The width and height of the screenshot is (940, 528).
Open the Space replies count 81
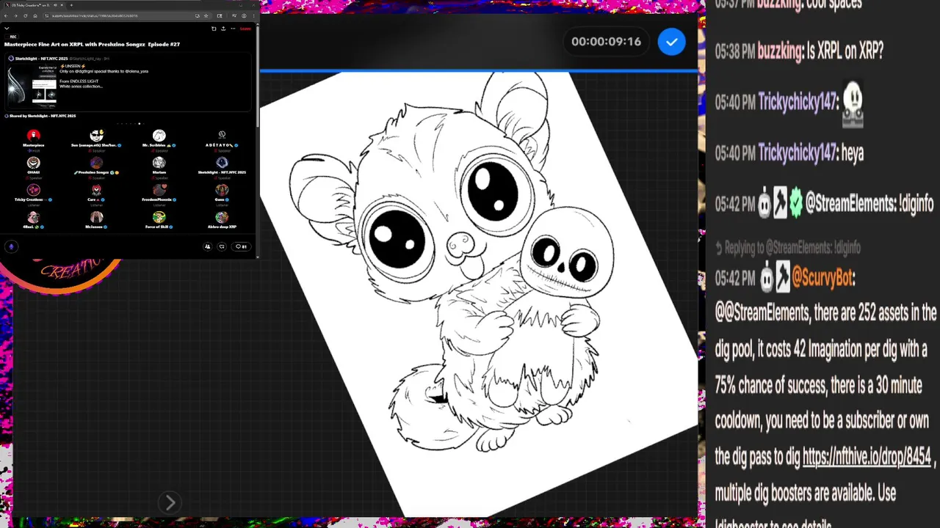[x=241, y=247]
